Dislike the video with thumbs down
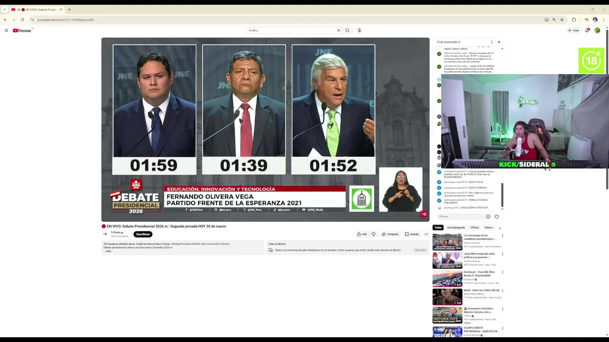609x342 pixels. point(373,234)
